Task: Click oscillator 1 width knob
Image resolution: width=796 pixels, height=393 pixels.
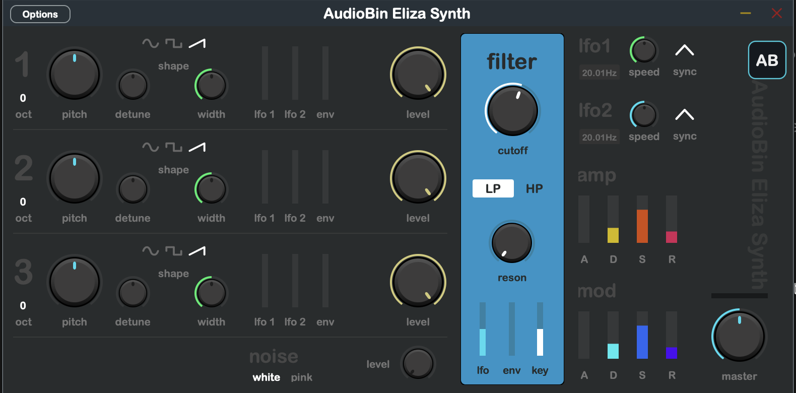Action: pos(211,86)
